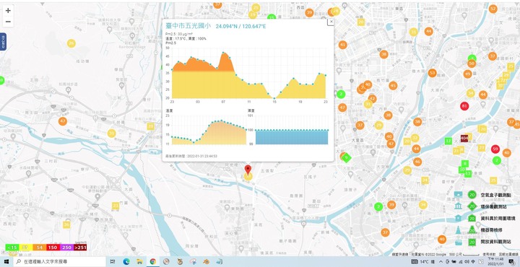The image size is (520, 267).
Task: Expand the blue MENU side tab
Action: point(3,41)
